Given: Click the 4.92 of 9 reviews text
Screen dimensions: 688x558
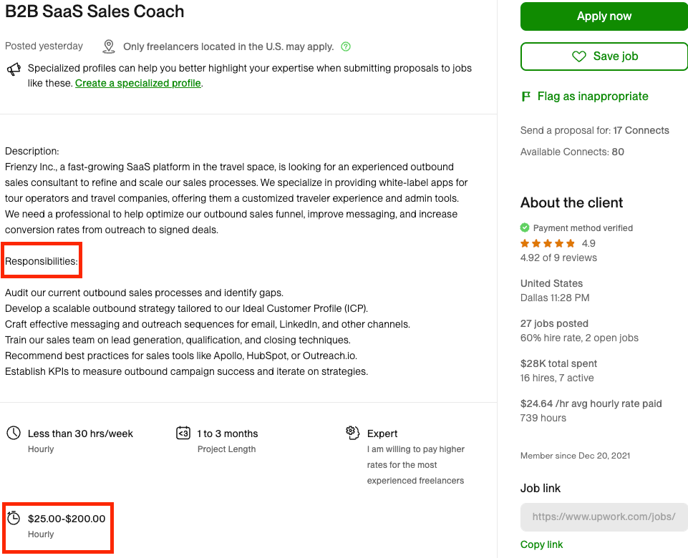Looking at the screenshot, I should tap(558, 258).
